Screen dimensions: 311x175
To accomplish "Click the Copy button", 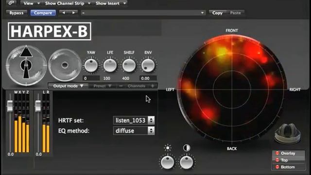I will click(217, 13).
